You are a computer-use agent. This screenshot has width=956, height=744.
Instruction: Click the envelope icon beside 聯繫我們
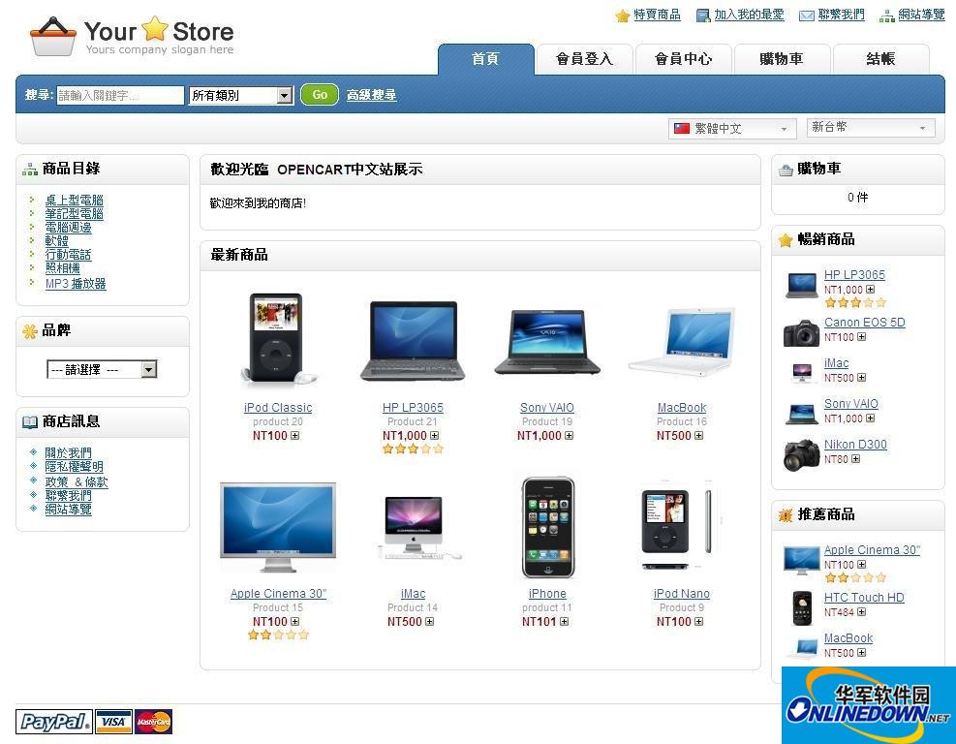(x=806, y=15)
